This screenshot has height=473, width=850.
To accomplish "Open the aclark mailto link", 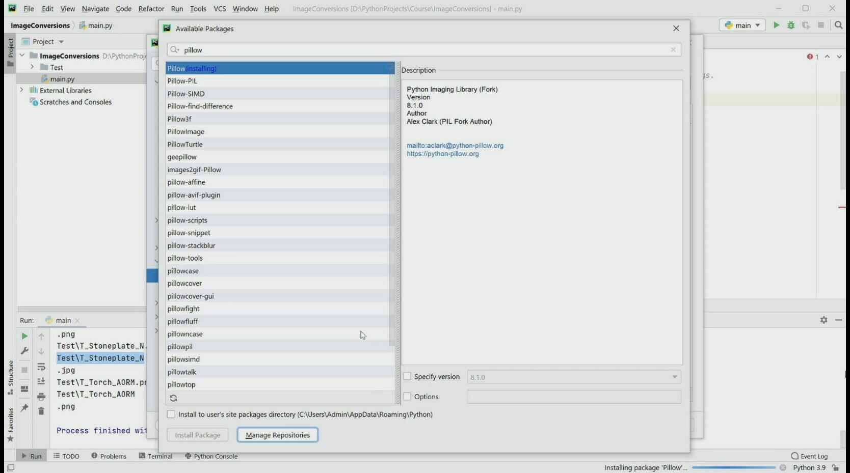I will 455,146.
